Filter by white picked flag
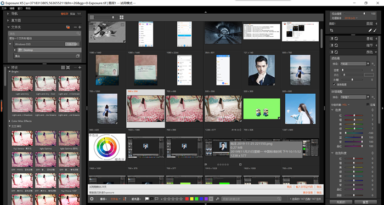 147,199
